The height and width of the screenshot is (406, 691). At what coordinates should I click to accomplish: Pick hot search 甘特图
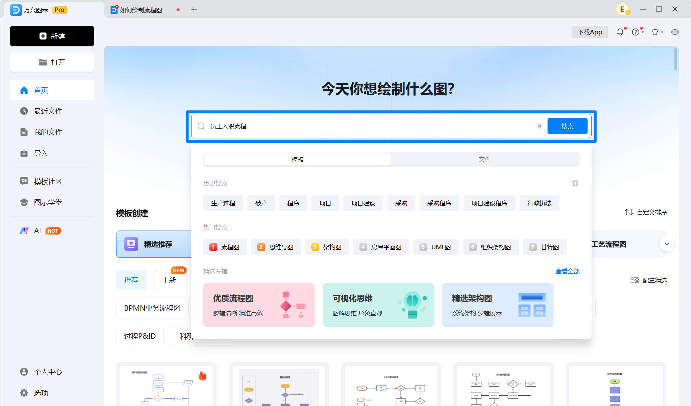[x=545, y=247]
